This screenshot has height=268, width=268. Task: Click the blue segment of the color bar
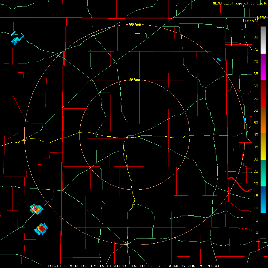263,200
